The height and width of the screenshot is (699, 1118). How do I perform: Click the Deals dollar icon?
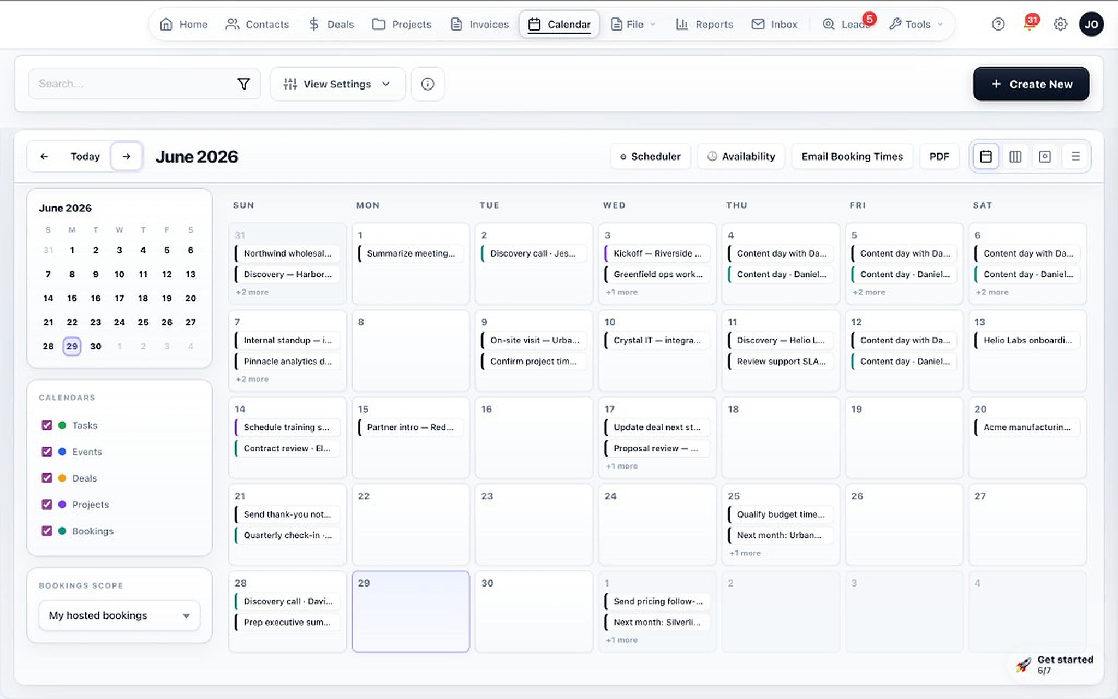[314, 25]
